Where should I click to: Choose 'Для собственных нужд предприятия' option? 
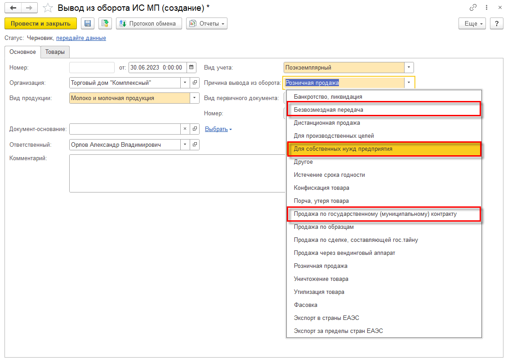point(343,149)
